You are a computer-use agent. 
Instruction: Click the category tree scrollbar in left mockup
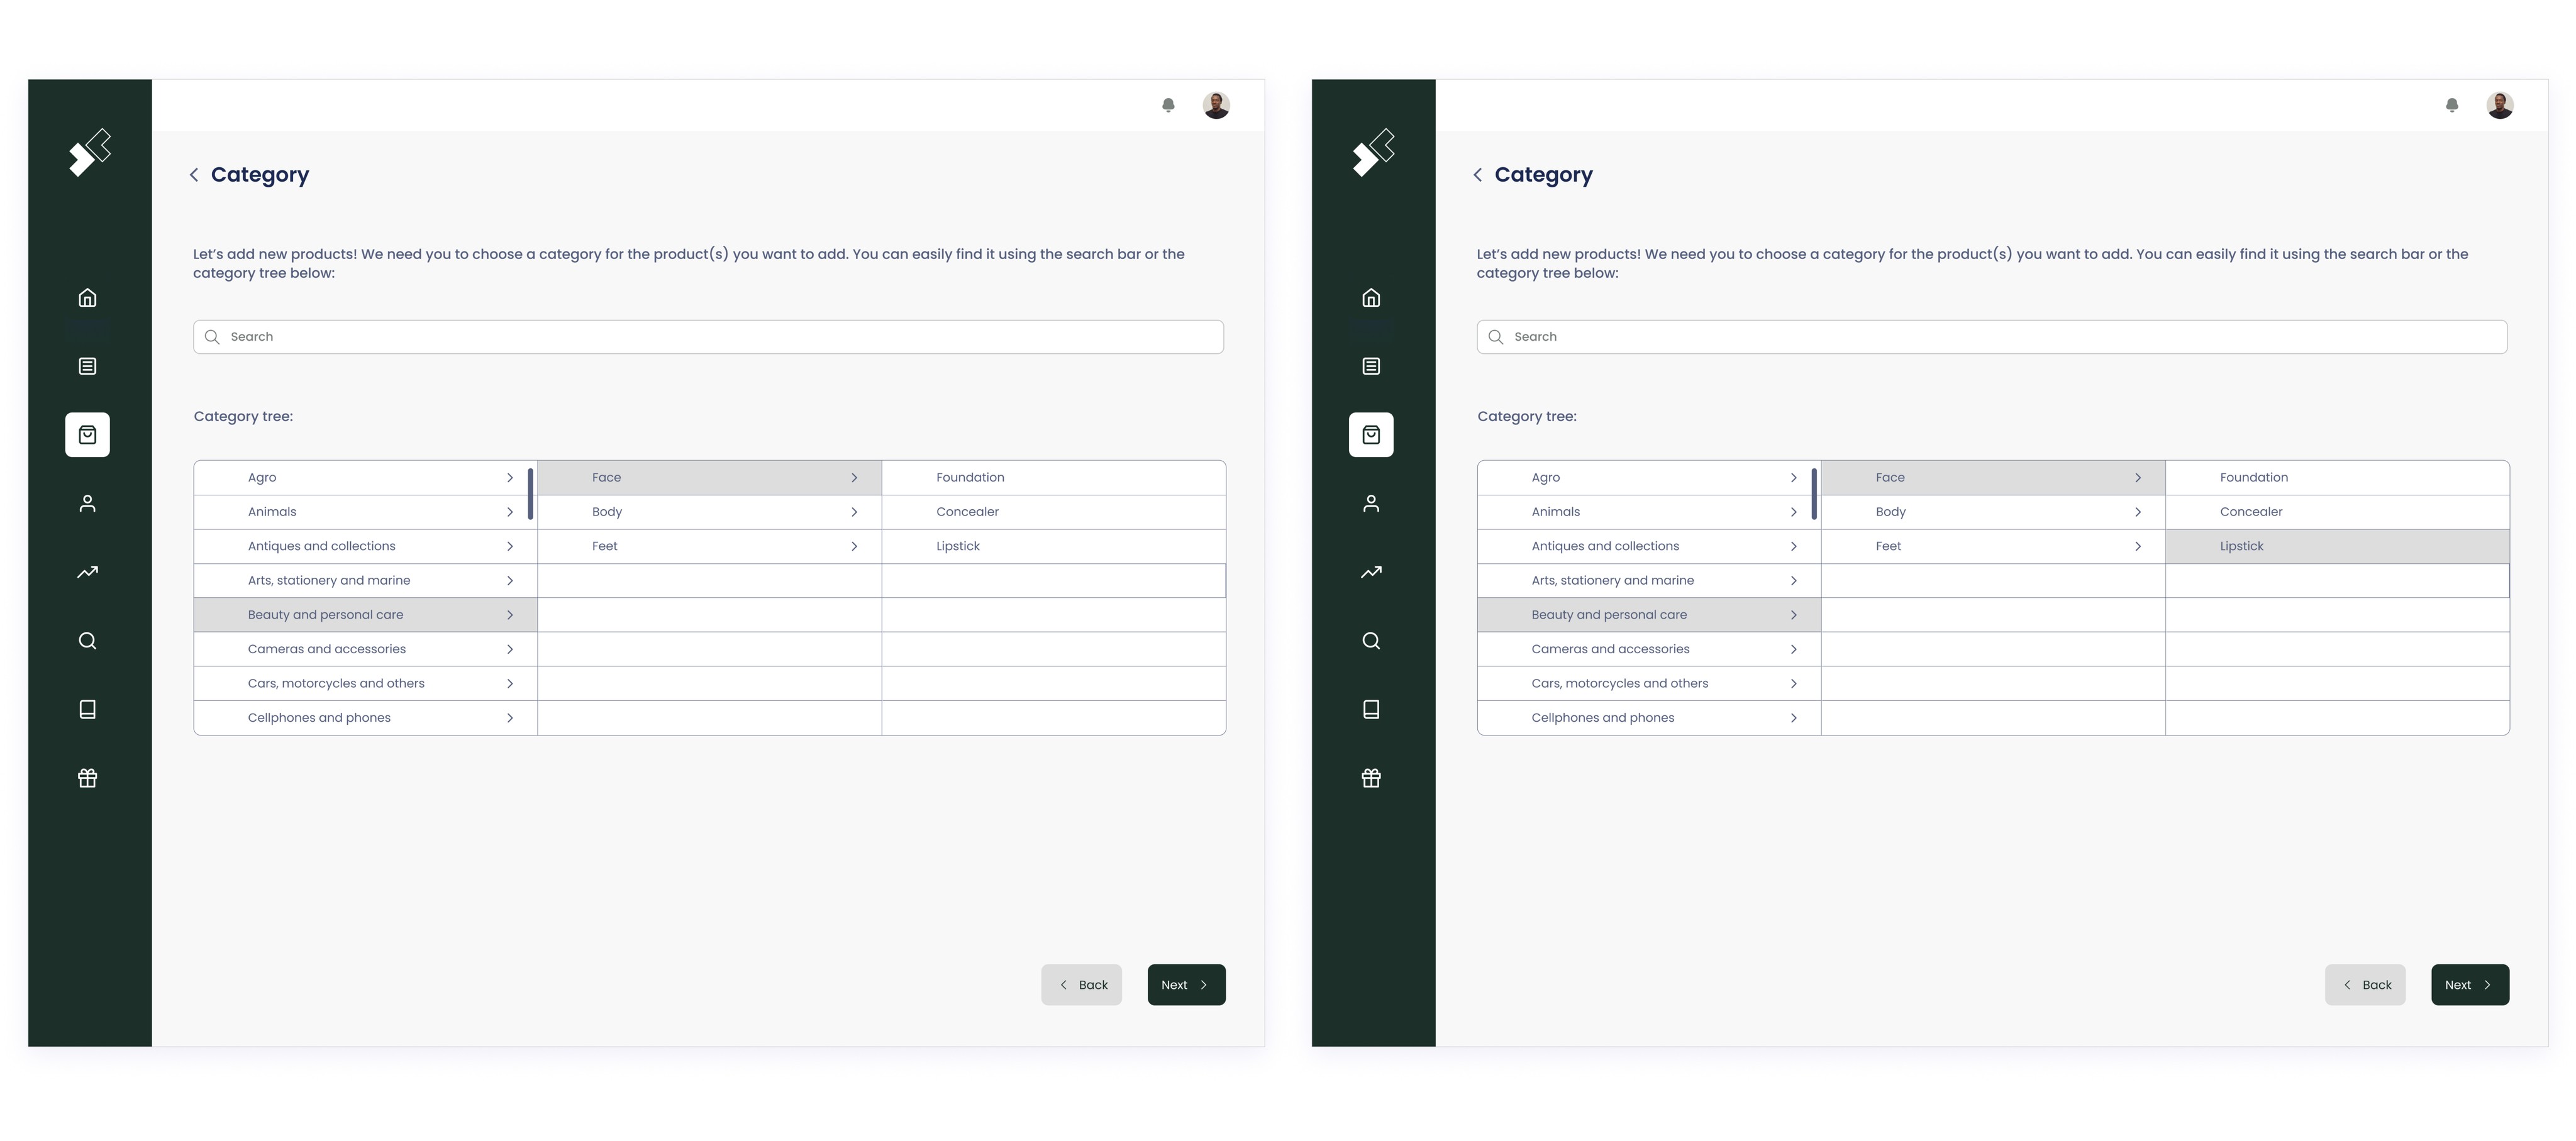click(530, 494)
